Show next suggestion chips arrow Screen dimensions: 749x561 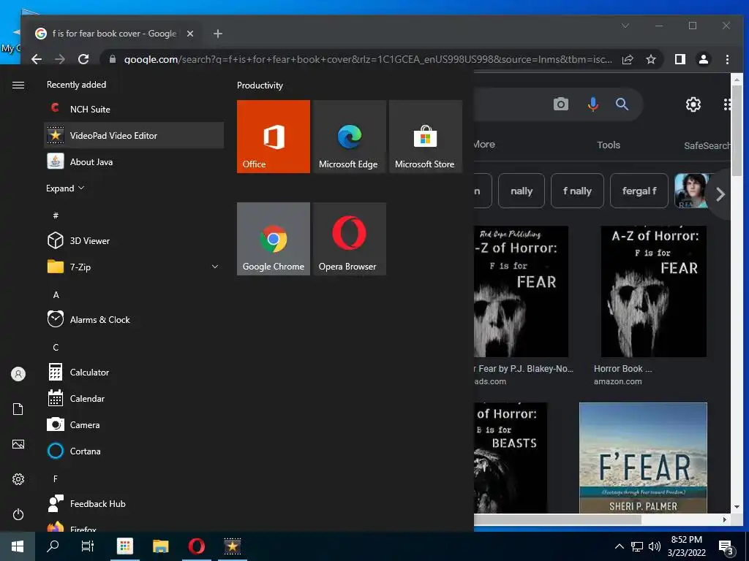[720, 194]
